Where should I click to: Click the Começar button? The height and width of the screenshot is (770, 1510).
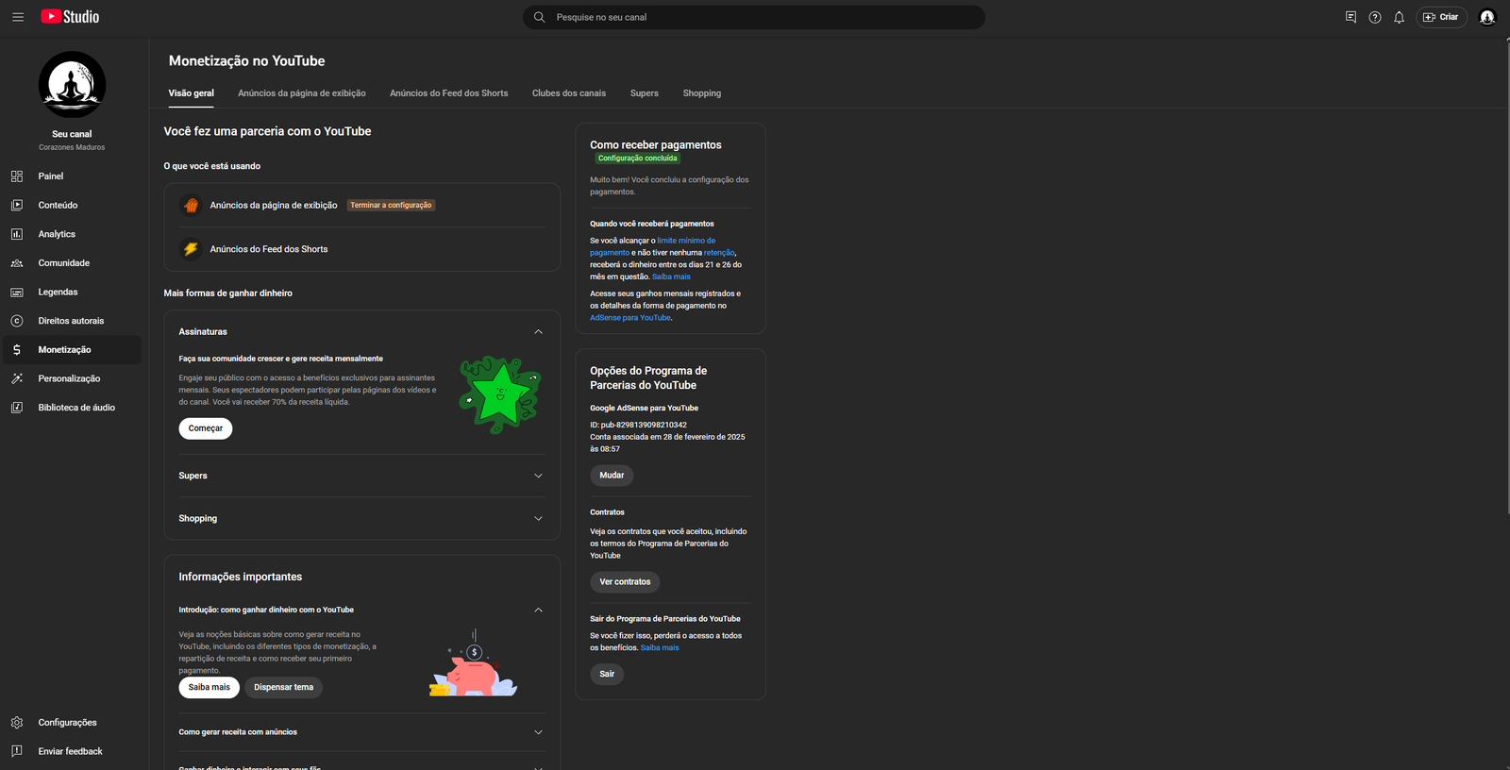click(x=206, y=428)
